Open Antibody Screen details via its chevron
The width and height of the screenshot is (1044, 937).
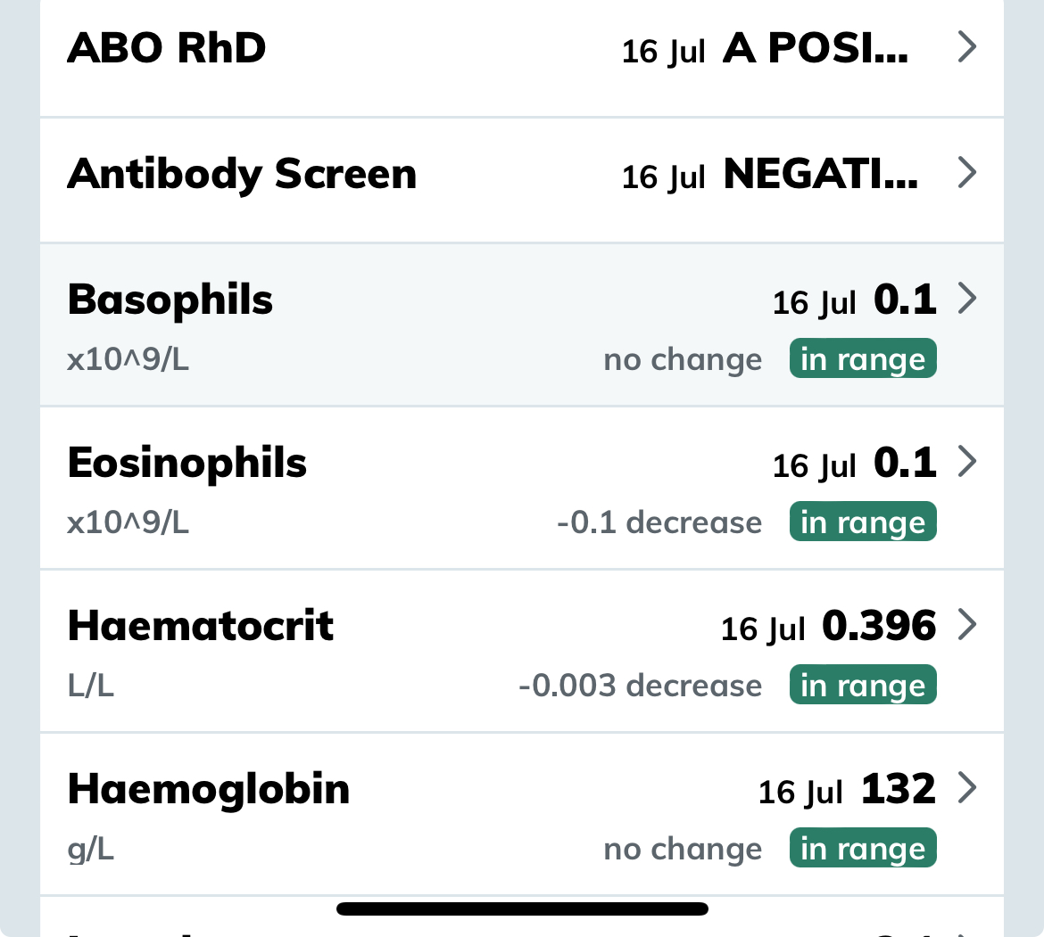click(966, 173)
